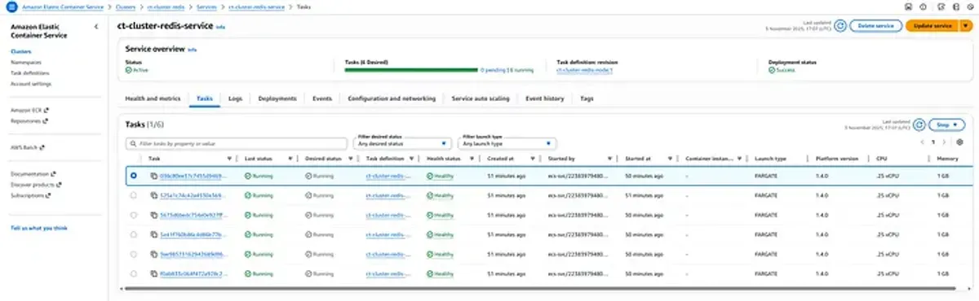Click the Delete service button
Image resolution: width=979 pixels, height=301 pixels.
coord(875,26)
